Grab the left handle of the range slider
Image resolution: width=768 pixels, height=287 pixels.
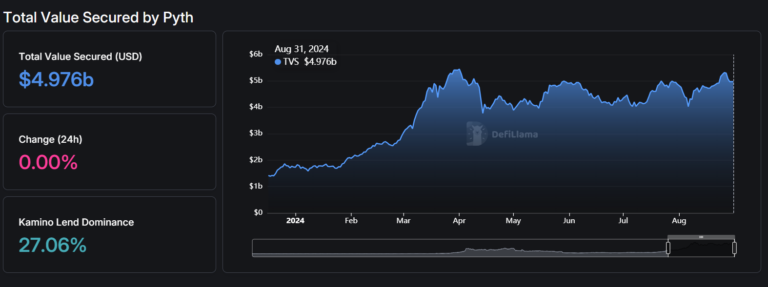[x=668, y=248]
